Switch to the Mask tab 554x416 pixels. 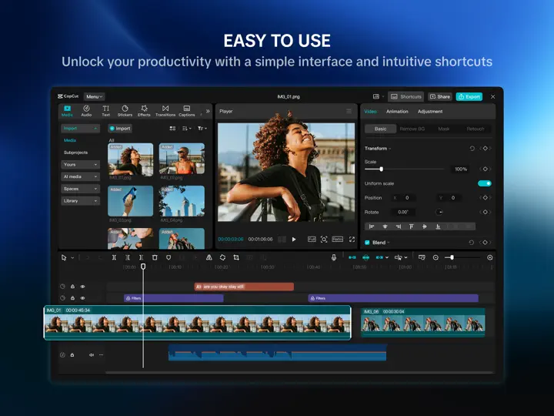pos(444,129)
